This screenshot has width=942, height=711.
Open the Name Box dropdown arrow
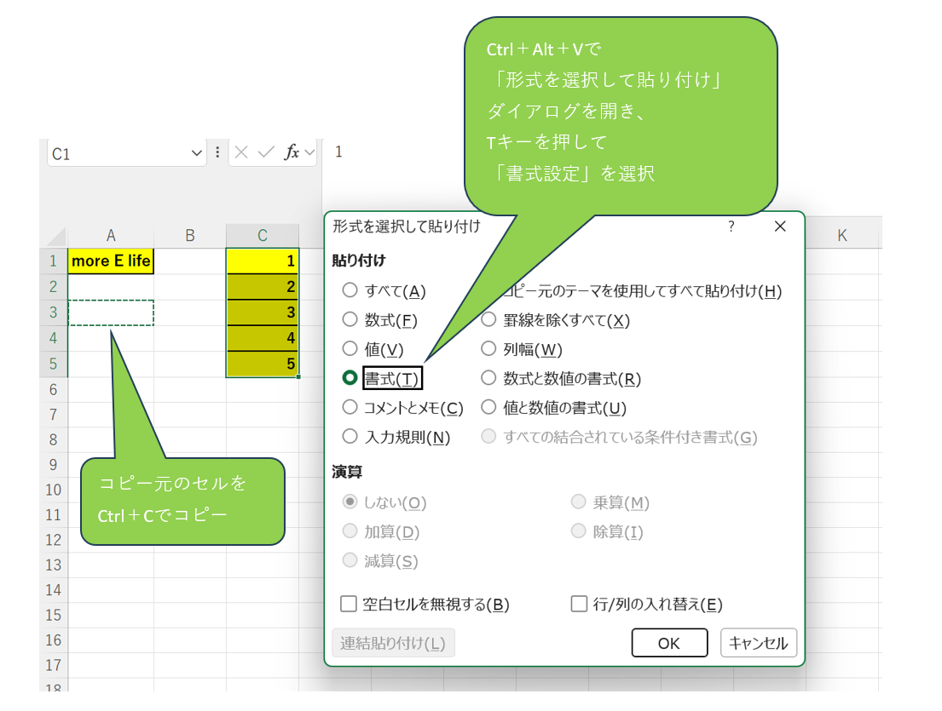[197, 153]
